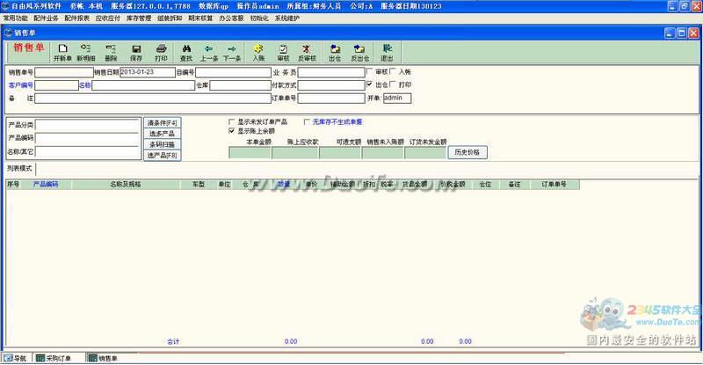Screen dimensions: 703x365
Task: Click the 业务员 input field
Action: [331, 72]
